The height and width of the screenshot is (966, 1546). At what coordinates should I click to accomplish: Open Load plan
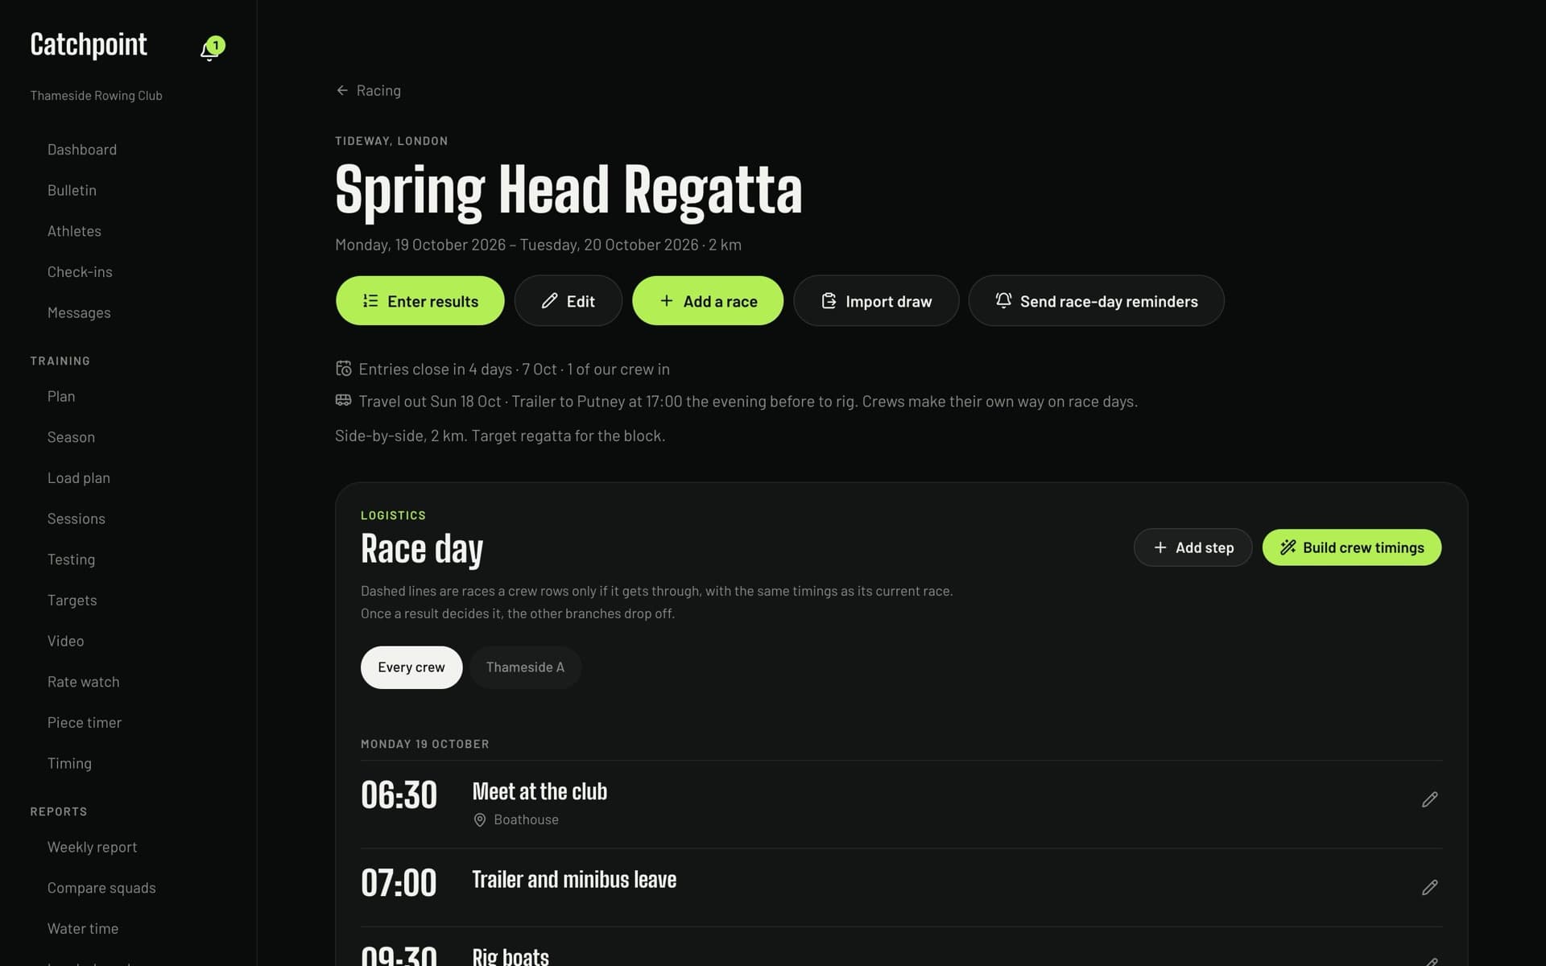click(x=79, y=478)
